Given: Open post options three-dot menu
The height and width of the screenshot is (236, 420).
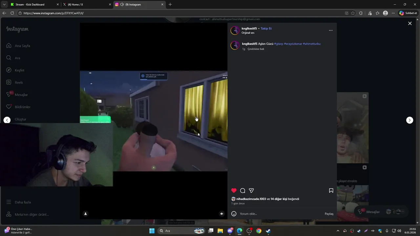Looking at the screenshot, I should [330, 30].
